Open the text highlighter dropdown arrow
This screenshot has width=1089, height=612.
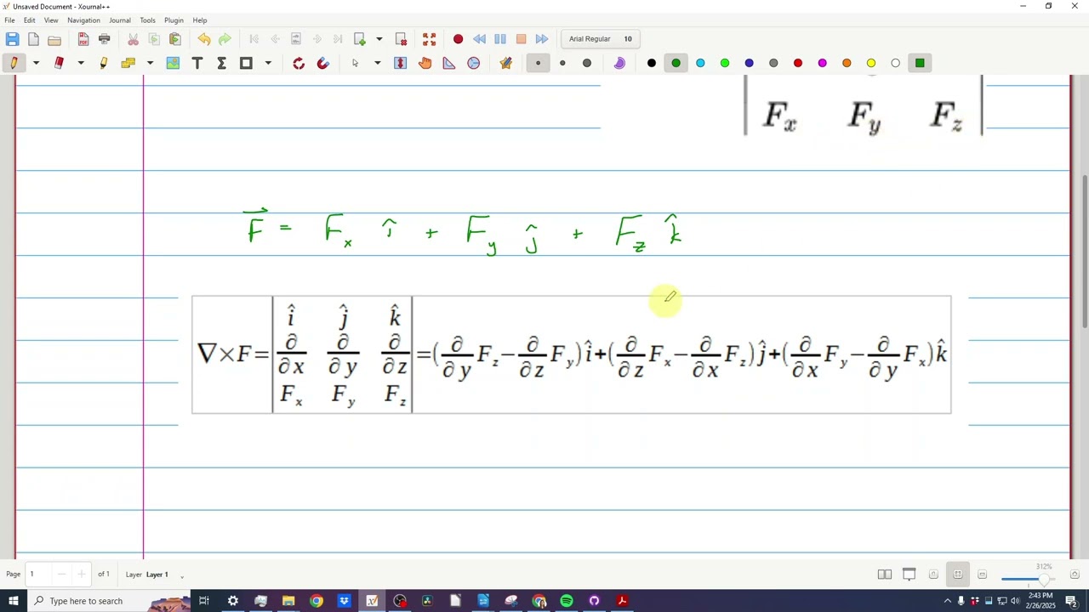click(150, 63)
